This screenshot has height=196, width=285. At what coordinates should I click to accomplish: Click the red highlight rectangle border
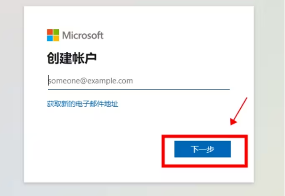pyautogui.click(x=204, y=136)
